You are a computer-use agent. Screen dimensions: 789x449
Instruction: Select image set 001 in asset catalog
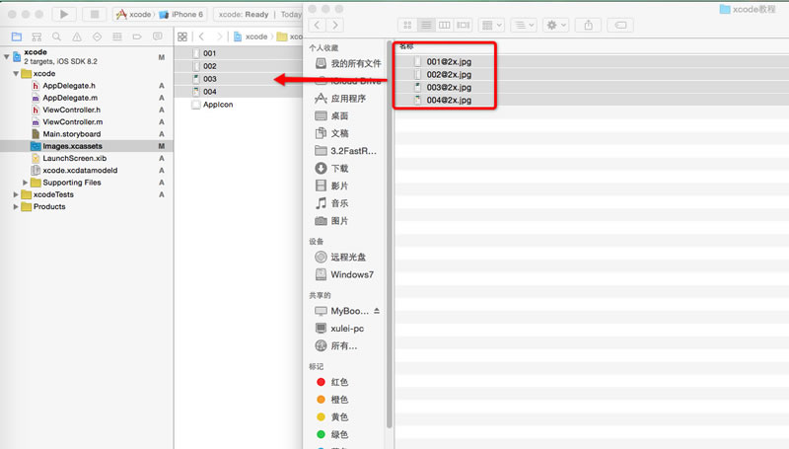coord(238,53)
